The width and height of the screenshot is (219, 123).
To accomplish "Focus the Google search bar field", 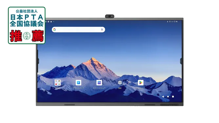I will pos(78,29).
